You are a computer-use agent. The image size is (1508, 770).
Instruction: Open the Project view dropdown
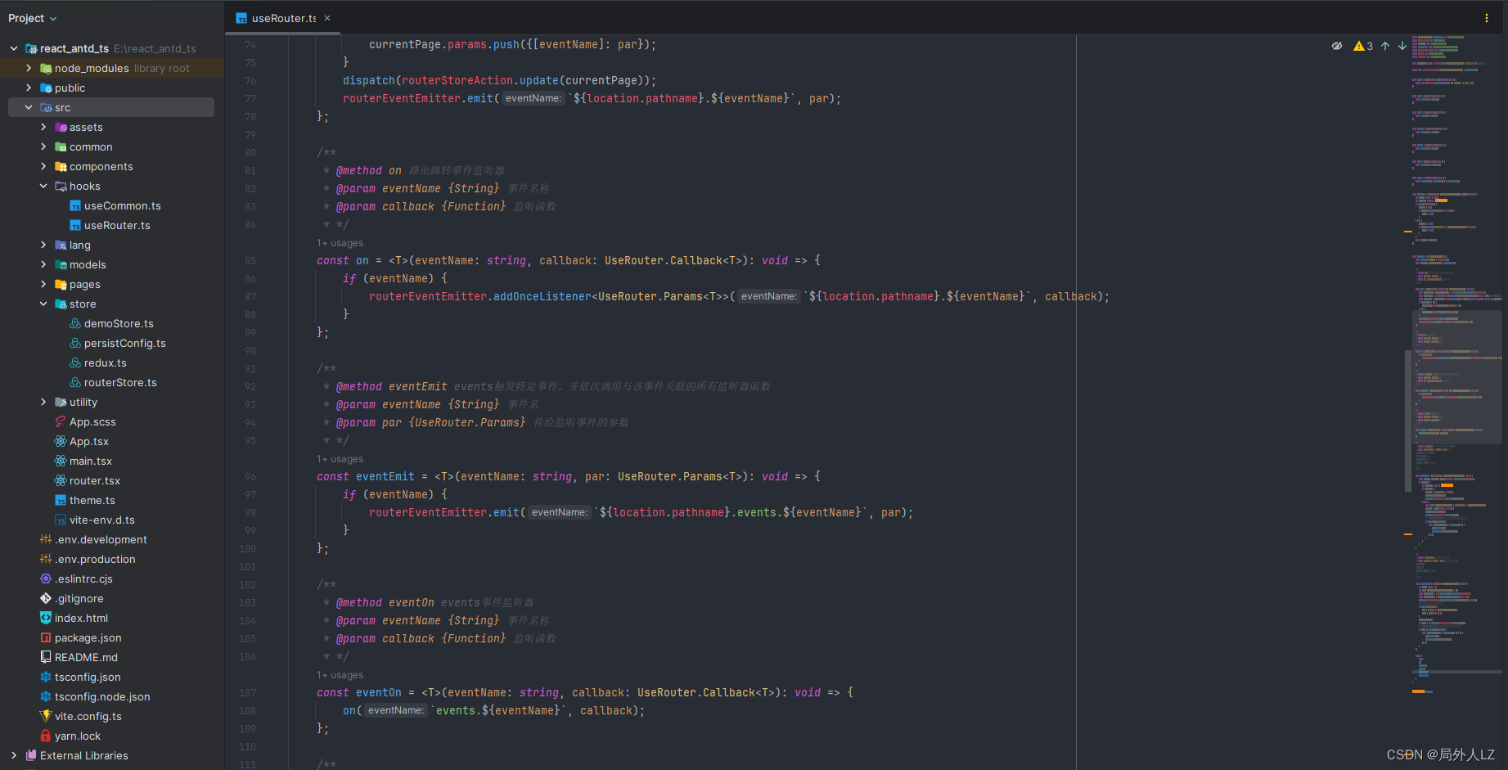click(x=33, y=18)
